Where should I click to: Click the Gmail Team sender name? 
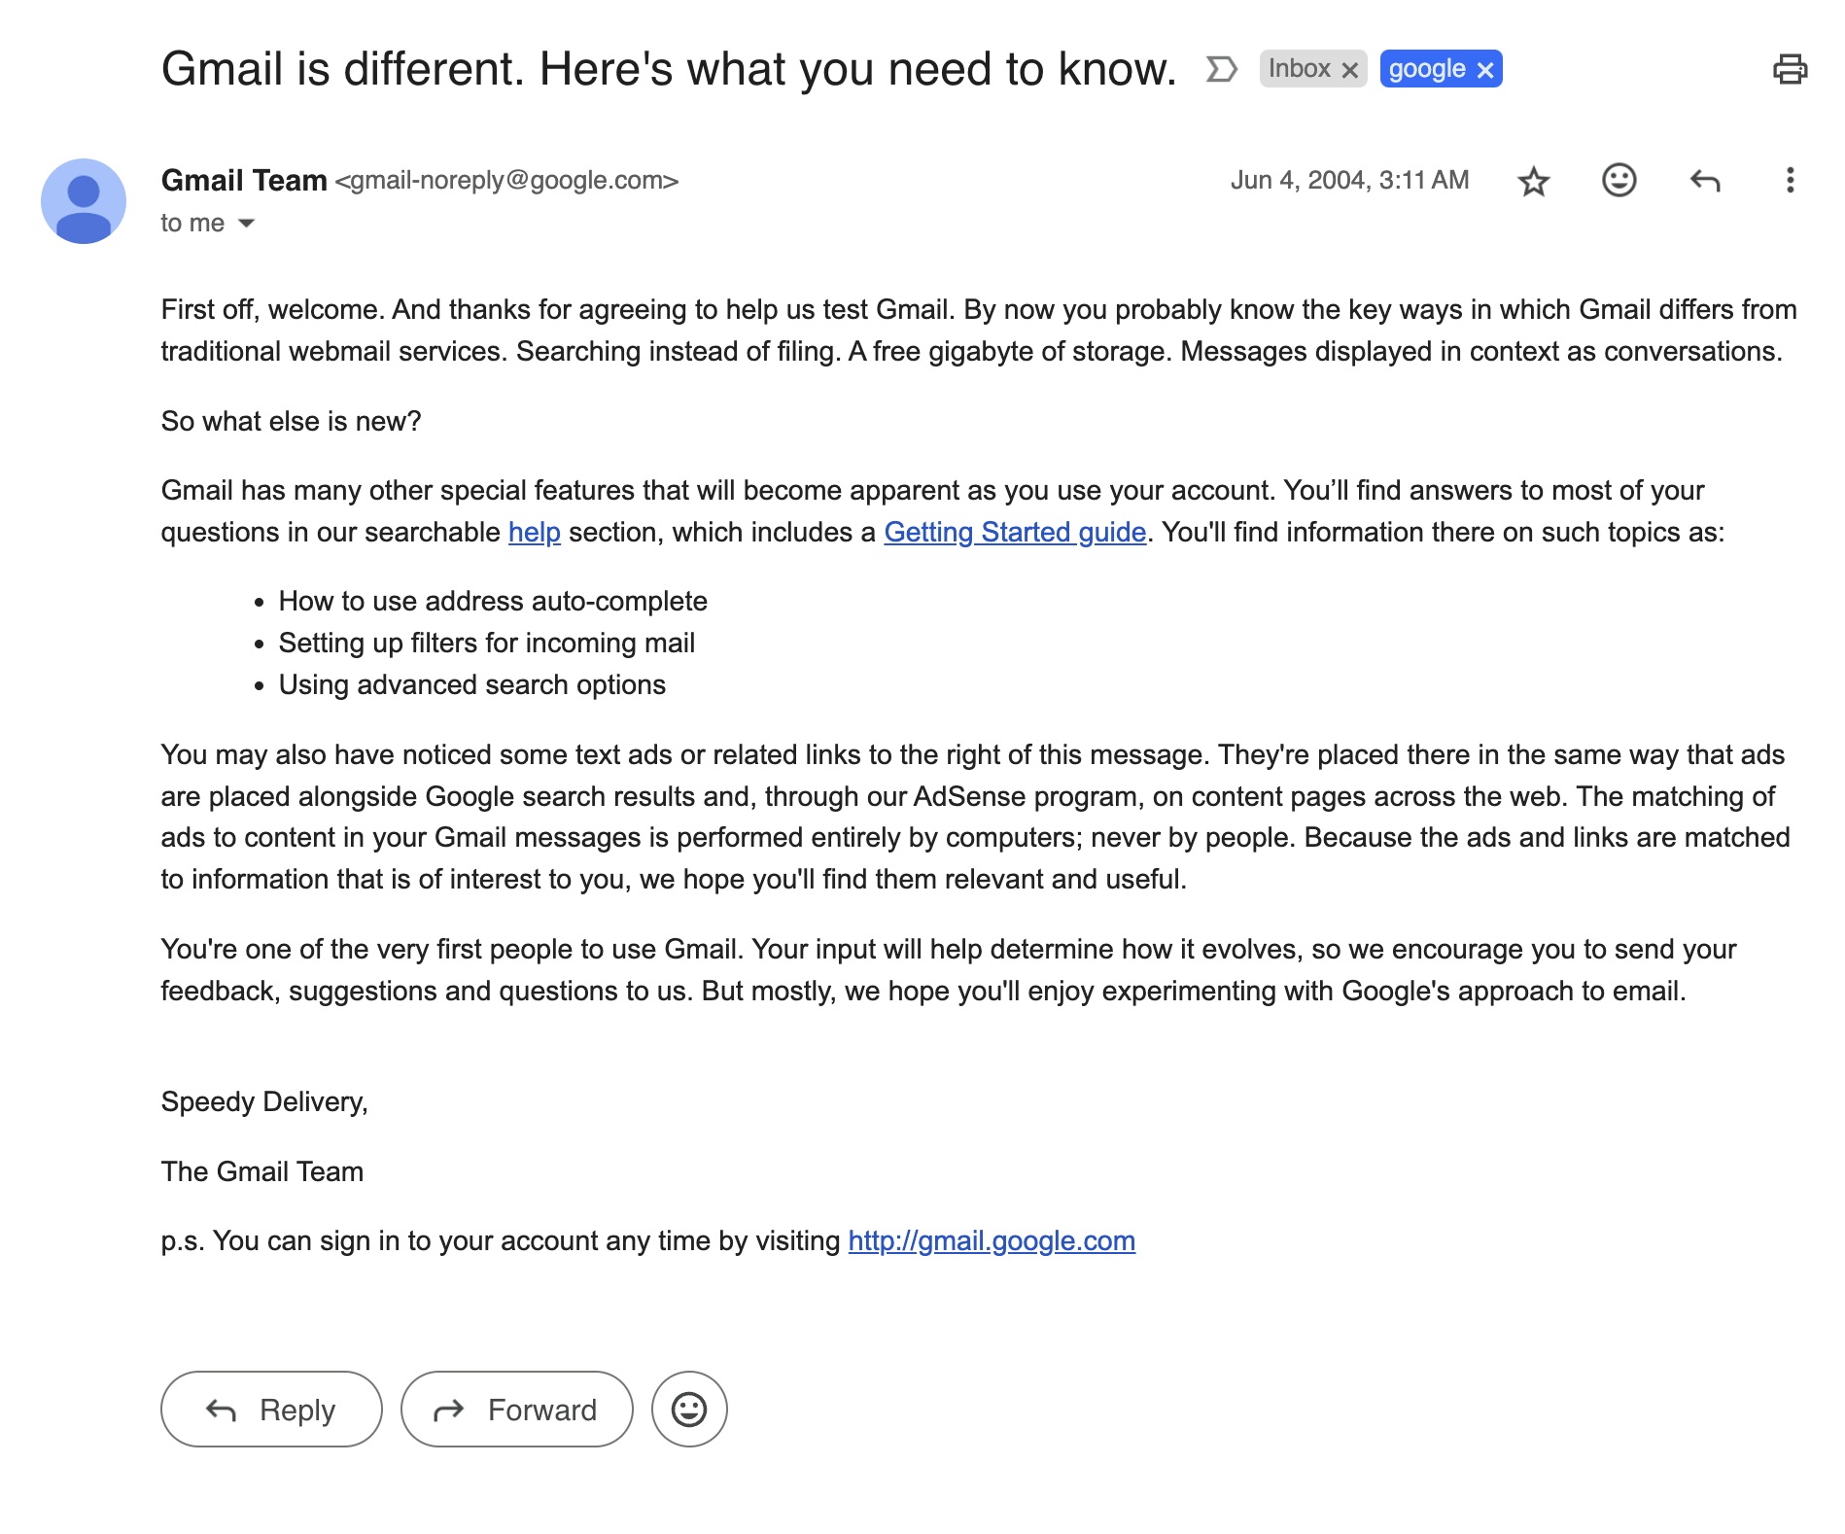(x=244, y=181)
